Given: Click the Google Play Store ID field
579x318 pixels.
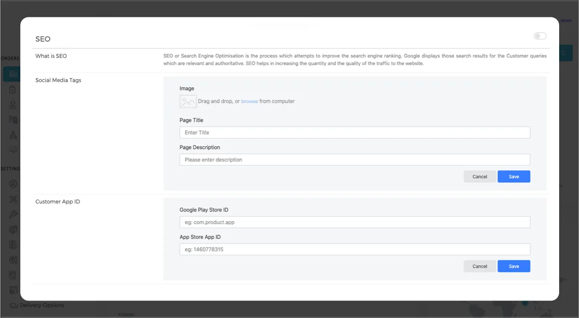Looking at the screenshot, I should tap(354, 222).
